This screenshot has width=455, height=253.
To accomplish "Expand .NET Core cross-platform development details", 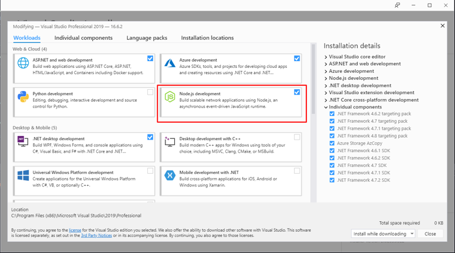I will click(326, 100).
